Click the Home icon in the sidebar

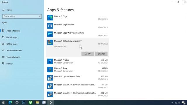pos(3,10)
